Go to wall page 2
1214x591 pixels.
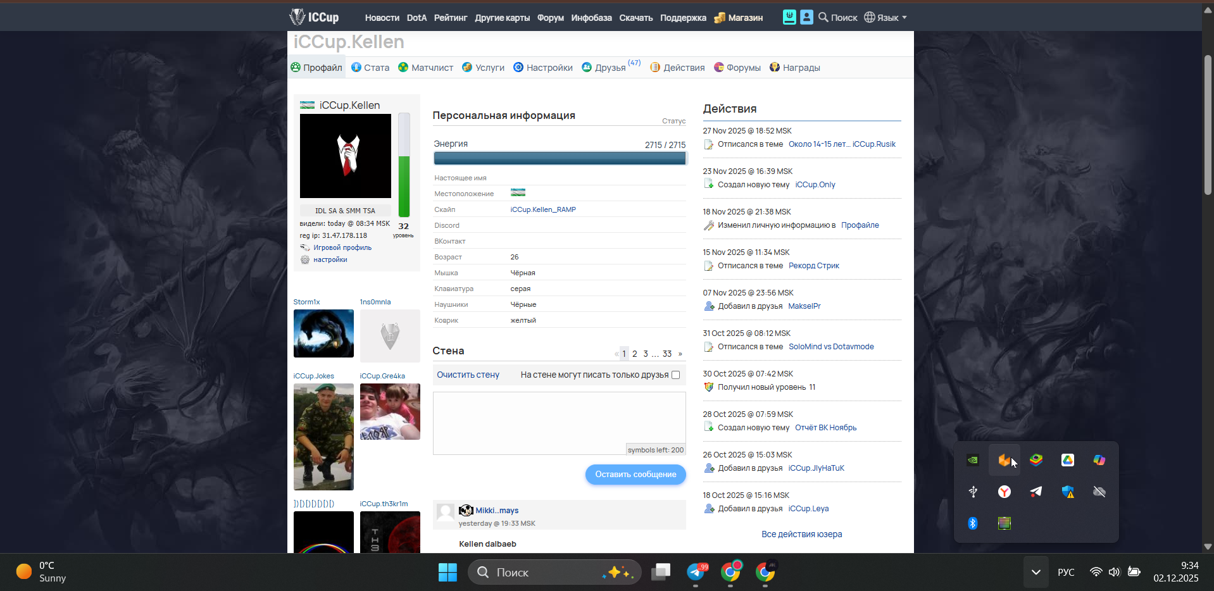635,354
